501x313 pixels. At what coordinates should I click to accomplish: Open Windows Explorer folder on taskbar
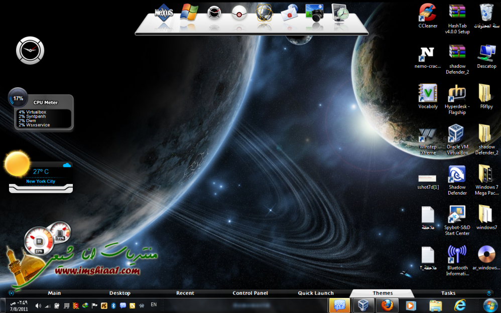tap(436, 306)
